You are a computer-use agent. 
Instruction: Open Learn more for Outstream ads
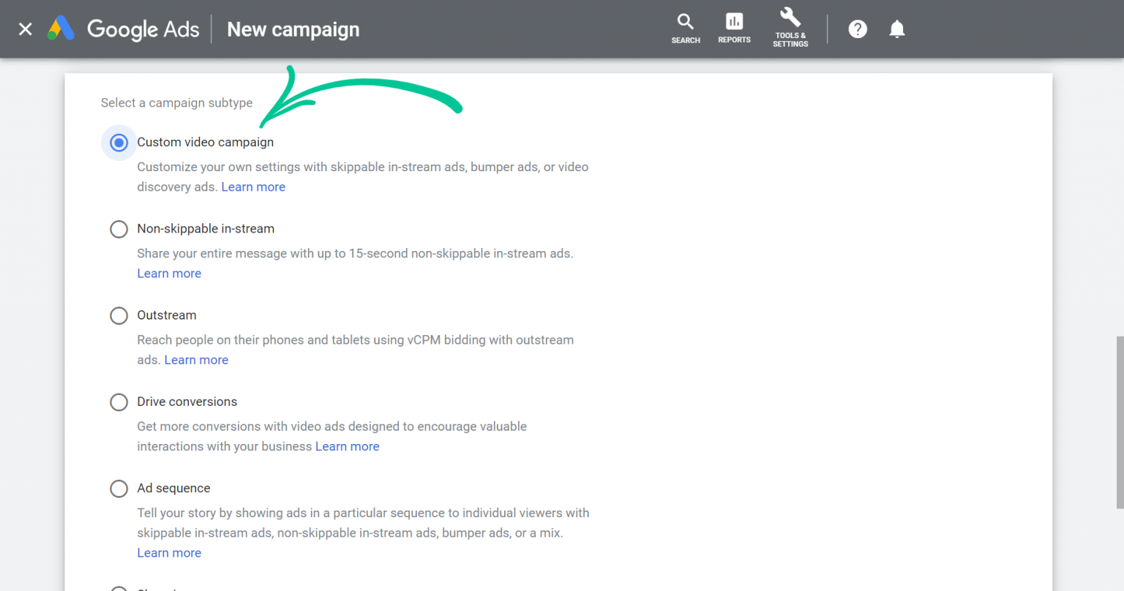pyautogui.click(x=196, y=359)
